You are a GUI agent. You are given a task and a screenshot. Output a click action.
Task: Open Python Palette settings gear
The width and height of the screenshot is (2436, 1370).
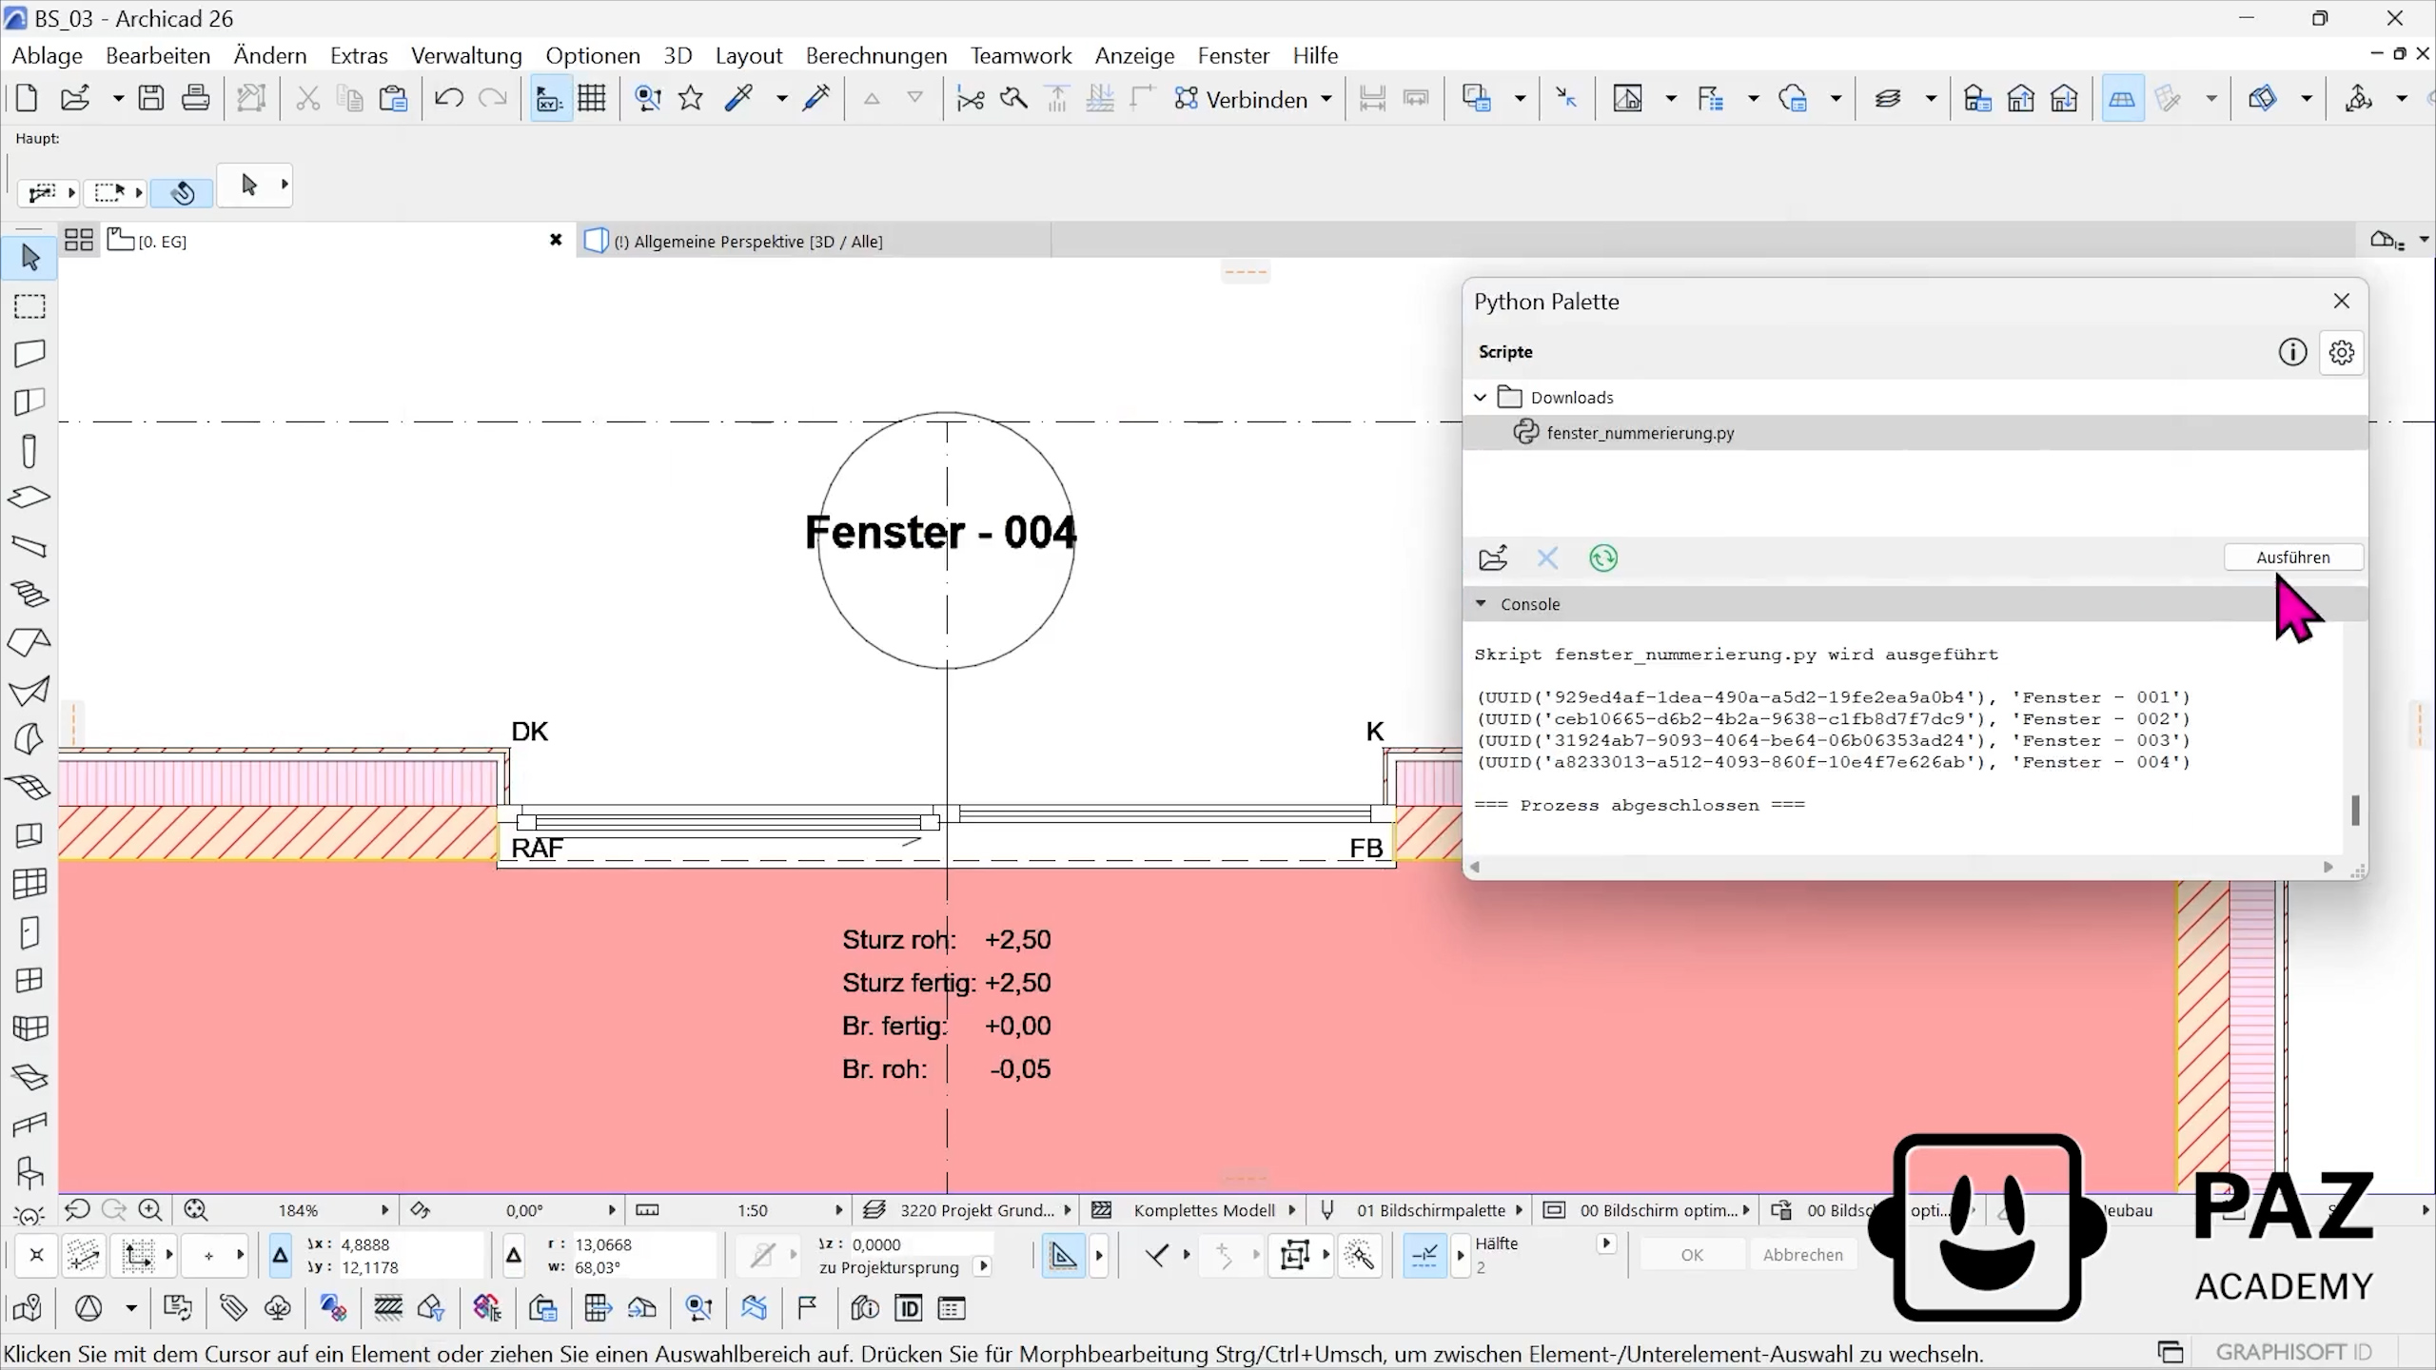pos(2342,352)
